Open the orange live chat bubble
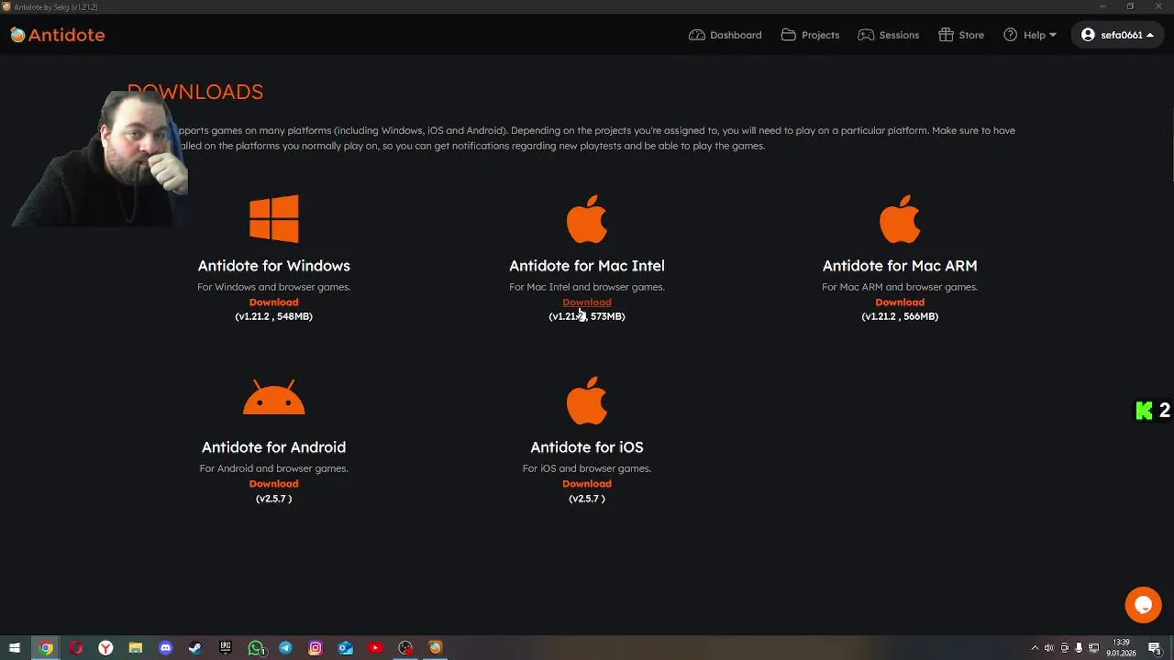1174x660 pixels. tap(1143, 605)
